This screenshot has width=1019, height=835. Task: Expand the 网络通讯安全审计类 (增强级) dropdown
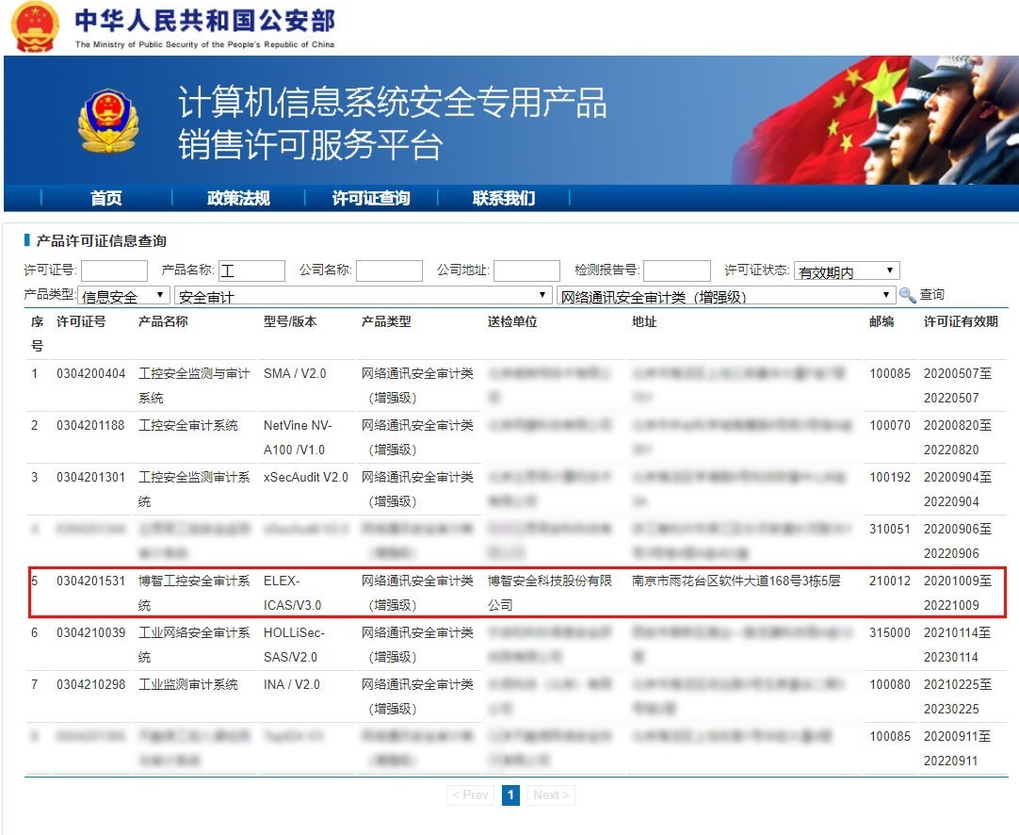tap(726, 296)
